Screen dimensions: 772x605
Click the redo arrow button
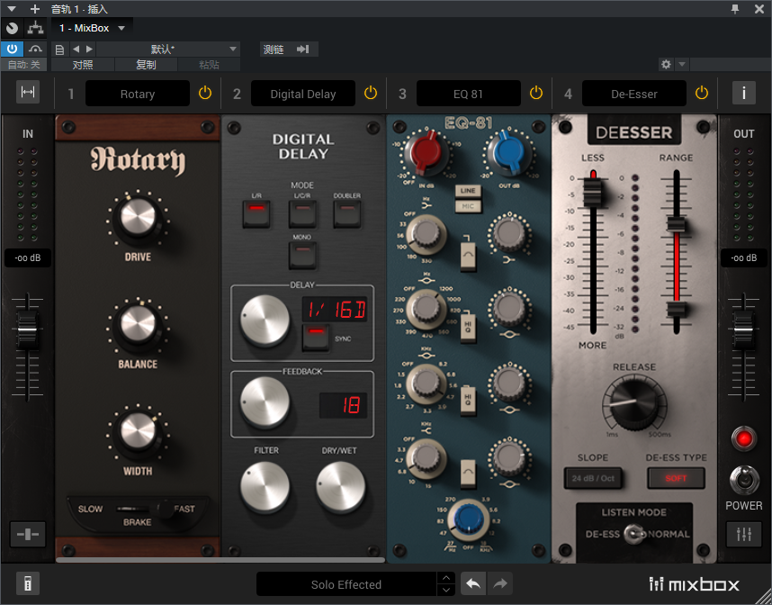(499, 583)
